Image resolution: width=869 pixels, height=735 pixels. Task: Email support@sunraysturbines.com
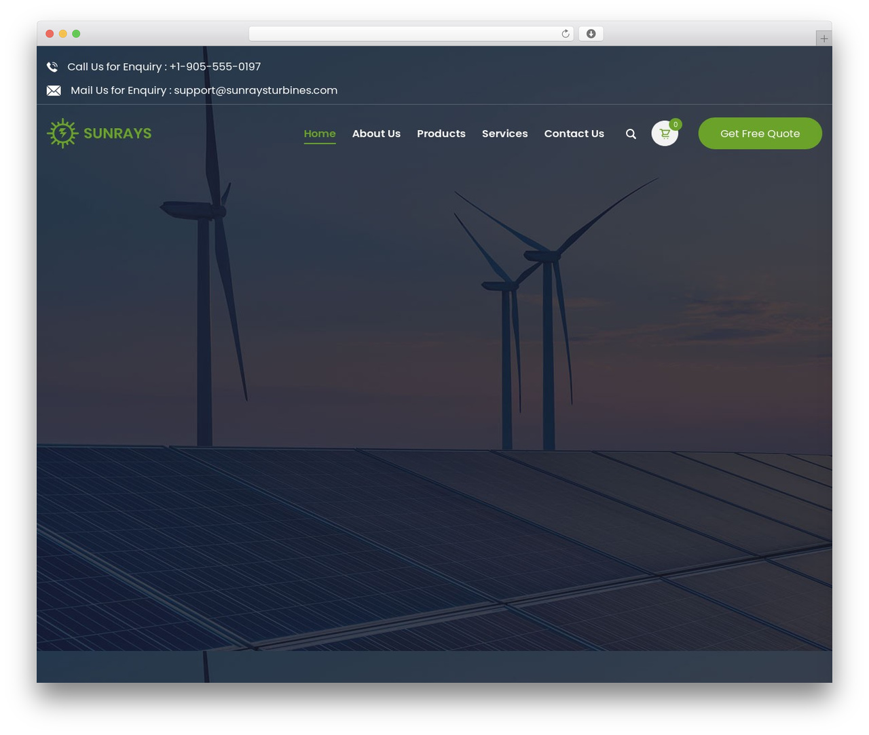(x=255, y=91)
